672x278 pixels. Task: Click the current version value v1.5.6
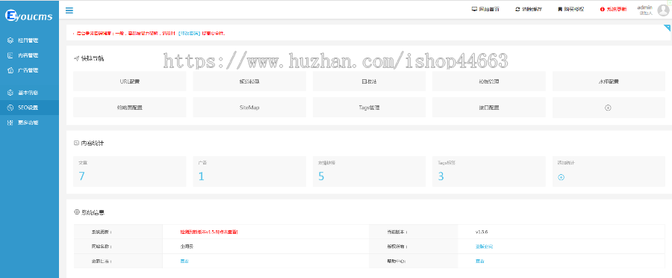pyautogui.click(x=482, y=232)
